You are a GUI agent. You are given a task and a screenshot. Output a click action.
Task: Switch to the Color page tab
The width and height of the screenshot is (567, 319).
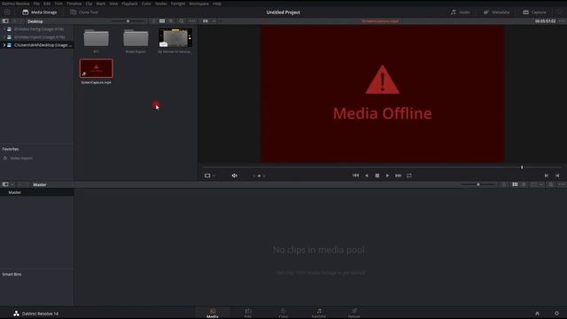pos(283,313)
